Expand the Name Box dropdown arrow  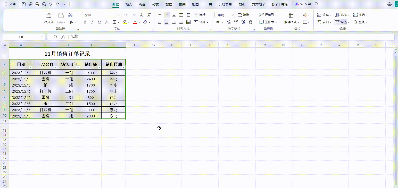pos(42,37)
